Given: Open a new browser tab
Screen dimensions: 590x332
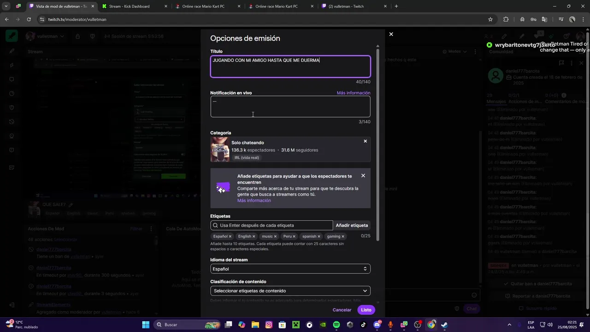Looking at the screenshot, I should coord(396,6).
